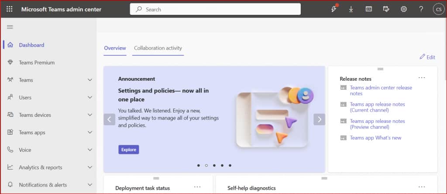Image resolution: width=447 pixels, height=194 pixels.
Task: Click the Analytics & reports chart icon
Action: click(x=10, y=167)
